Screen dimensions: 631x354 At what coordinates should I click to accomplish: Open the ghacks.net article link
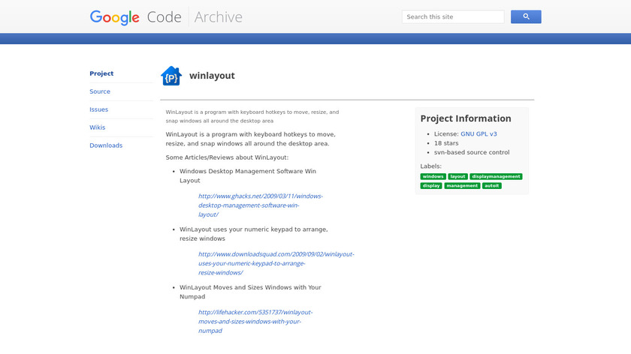pos(261,205)
